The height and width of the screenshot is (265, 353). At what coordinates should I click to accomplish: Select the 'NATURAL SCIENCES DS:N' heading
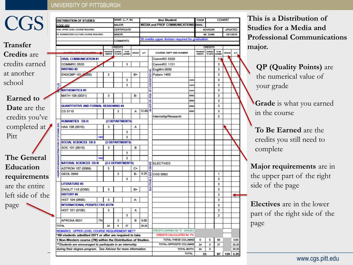click(80, 163)
